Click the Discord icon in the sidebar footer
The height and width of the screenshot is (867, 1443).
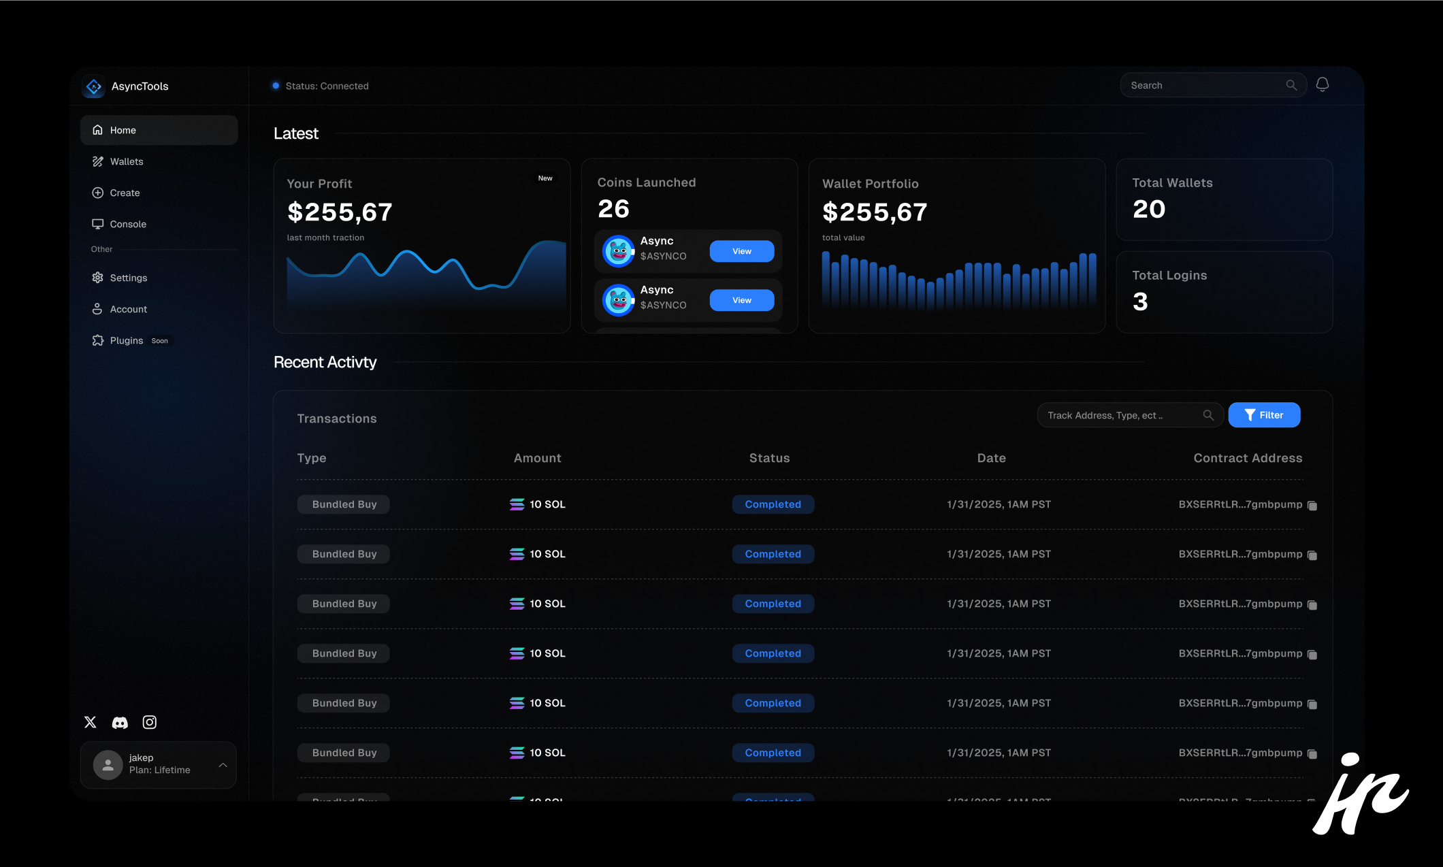point(120,722)
